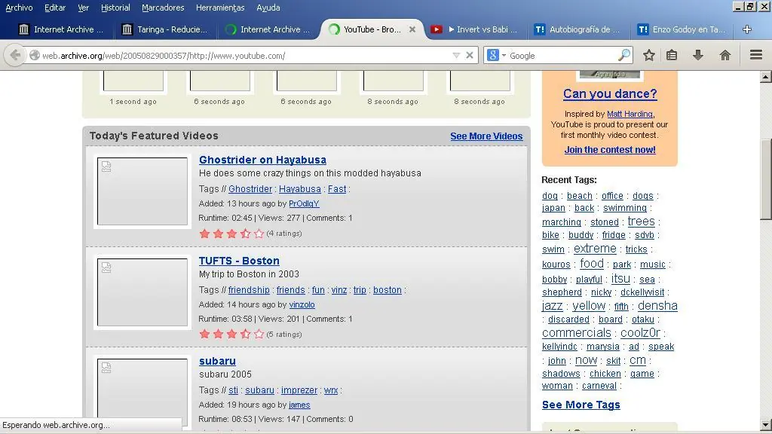772x434 pixels.
Task: Open the Historial menu
Action: (115, 8)
